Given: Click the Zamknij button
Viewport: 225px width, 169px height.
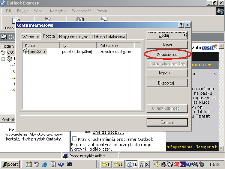Looking at the screenshot, I should tap(167, 122).
